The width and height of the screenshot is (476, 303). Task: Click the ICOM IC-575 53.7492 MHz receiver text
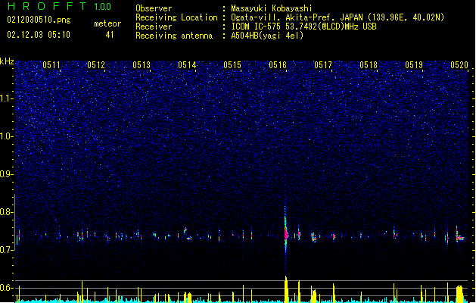pos(304,27)
